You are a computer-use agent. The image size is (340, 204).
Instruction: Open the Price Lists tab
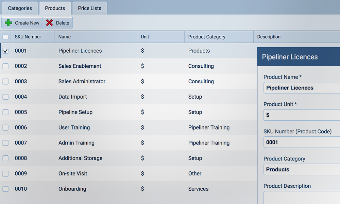tap(89, 8)
